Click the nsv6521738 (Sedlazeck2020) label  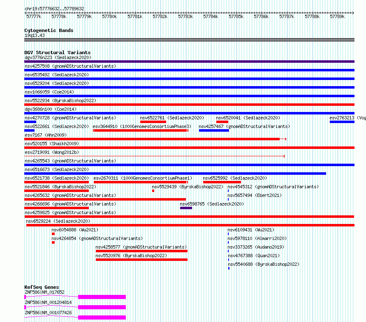(x=57, y=178)
